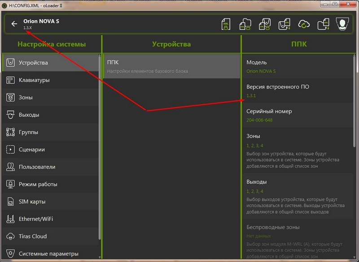Click the cloud refresh icon

[x=304, y=24]
